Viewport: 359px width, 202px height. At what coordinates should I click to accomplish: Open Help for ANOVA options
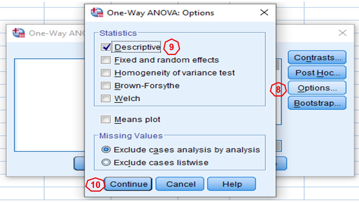231,184
